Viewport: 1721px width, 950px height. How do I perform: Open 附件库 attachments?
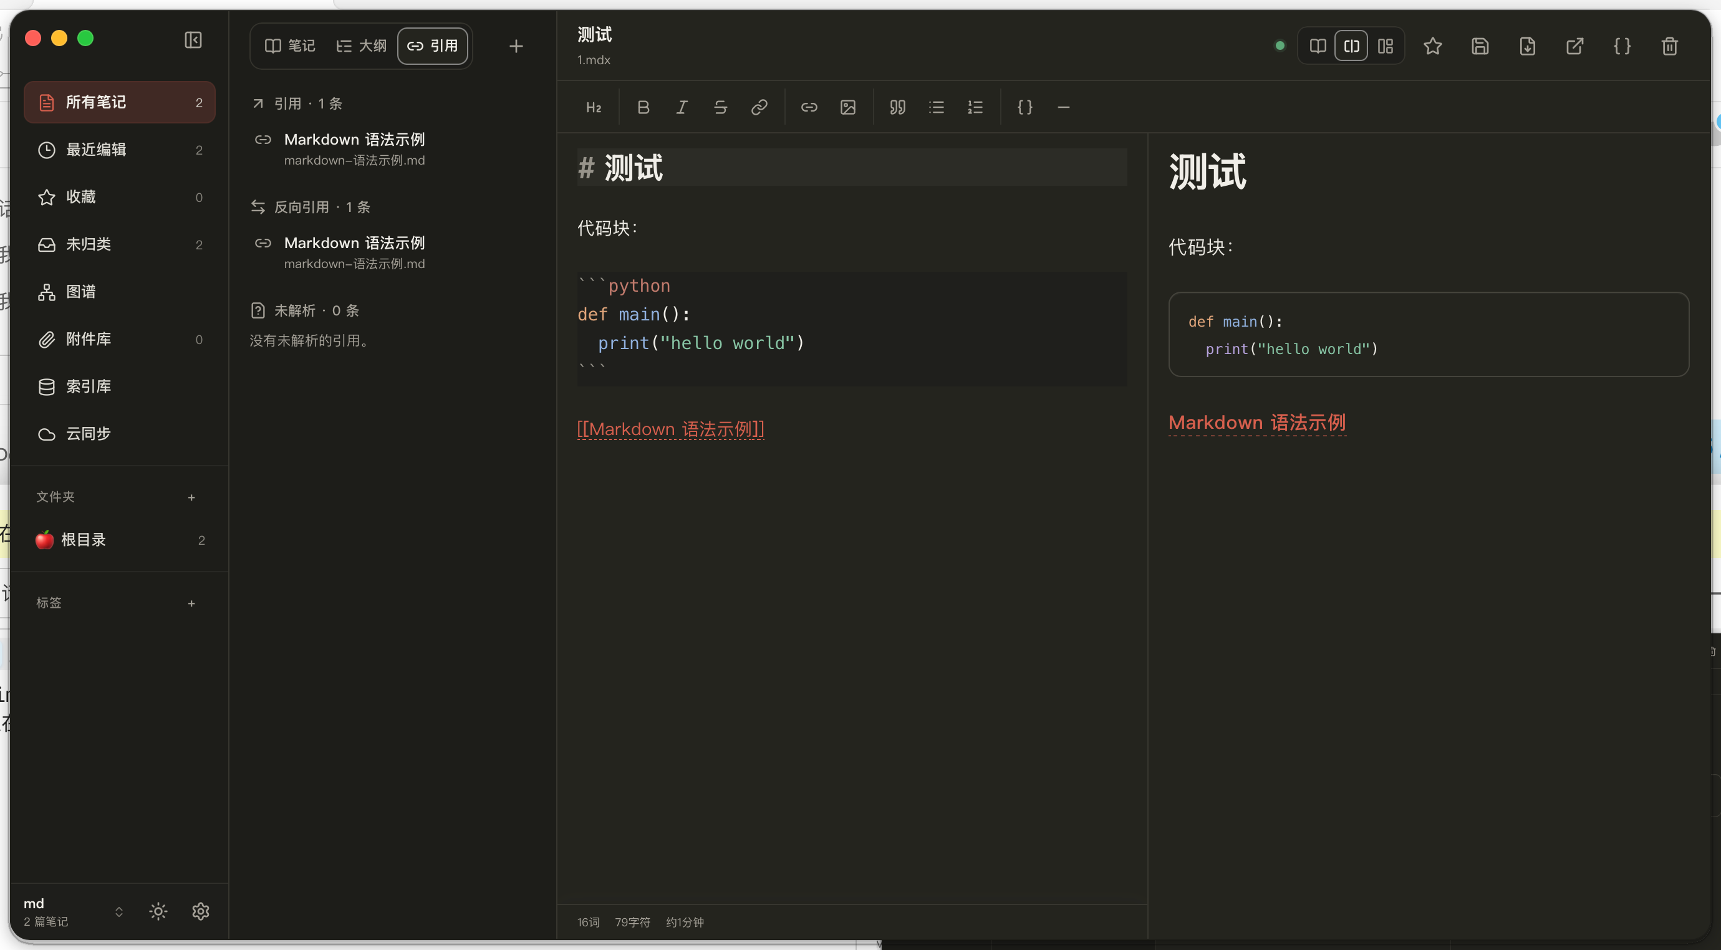pos(120,339)
